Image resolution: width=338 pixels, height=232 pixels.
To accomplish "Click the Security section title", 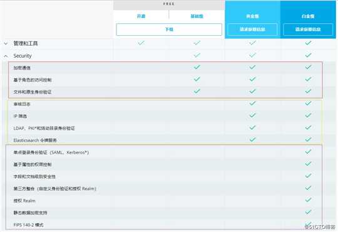I will (x=23, y=56).
